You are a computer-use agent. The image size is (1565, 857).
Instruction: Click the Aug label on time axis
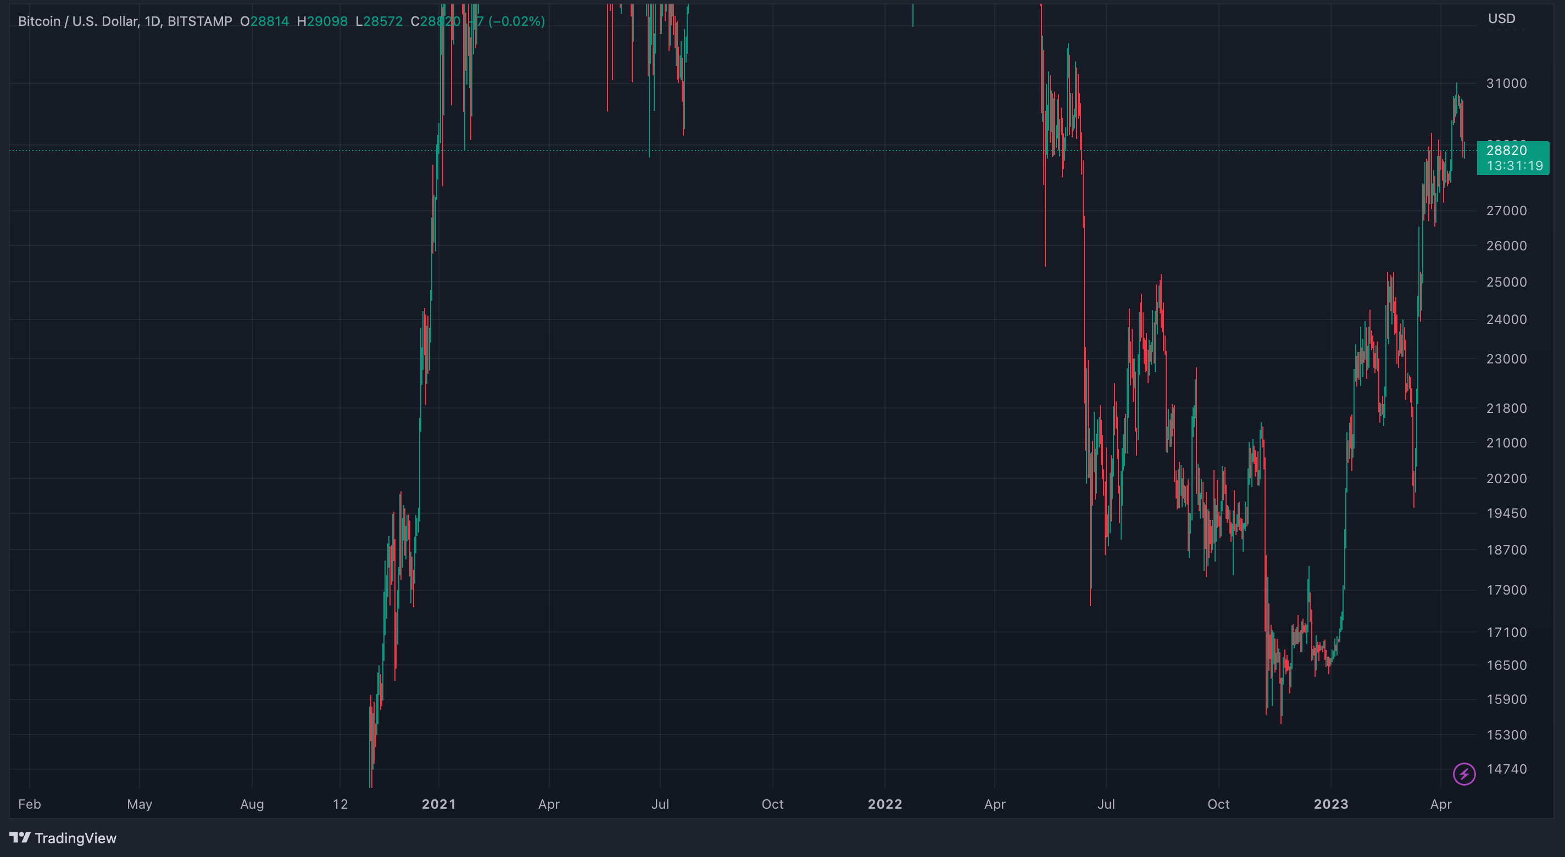252,804
